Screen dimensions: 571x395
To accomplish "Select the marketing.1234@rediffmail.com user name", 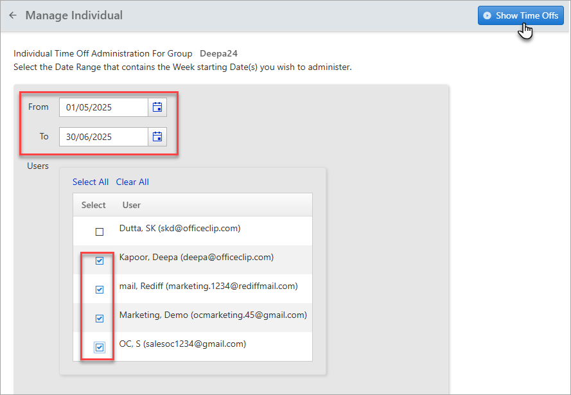I will click(208, 286).
